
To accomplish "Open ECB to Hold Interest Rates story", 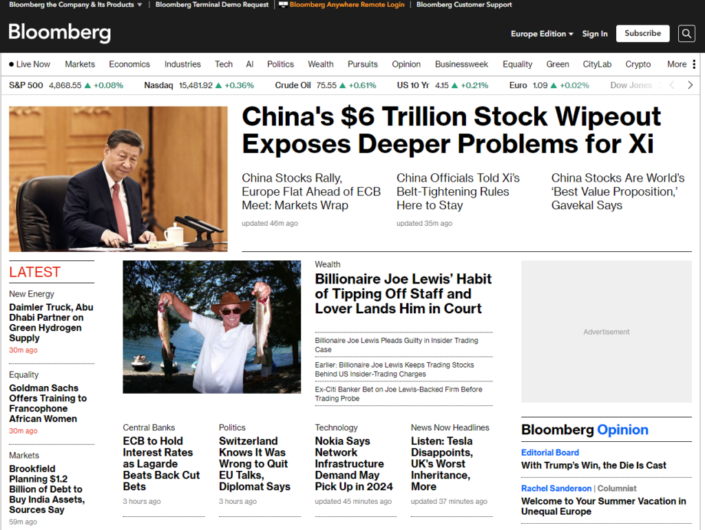I will 161,464.
